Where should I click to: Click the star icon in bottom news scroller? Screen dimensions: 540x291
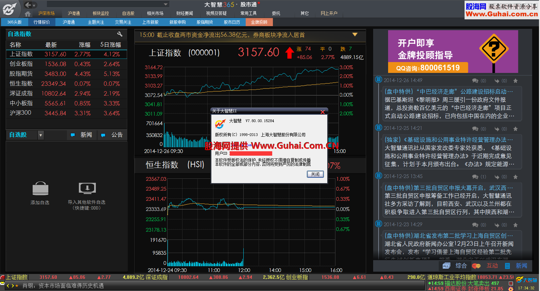17,286
